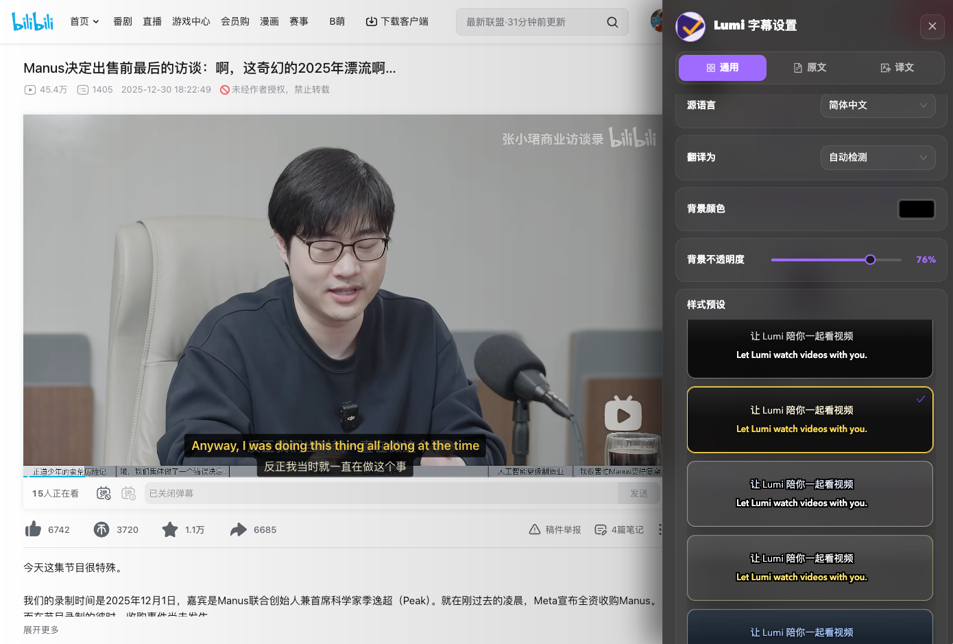Open the more options vertical dots
The height and width of the screenshot is (644, 953).
click(x=660, y=529)
